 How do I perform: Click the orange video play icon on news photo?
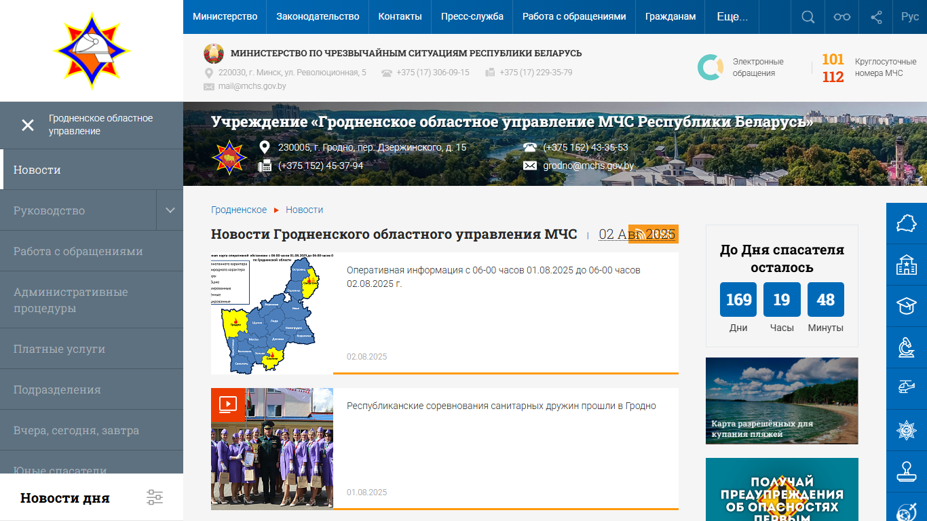(227, 404)
